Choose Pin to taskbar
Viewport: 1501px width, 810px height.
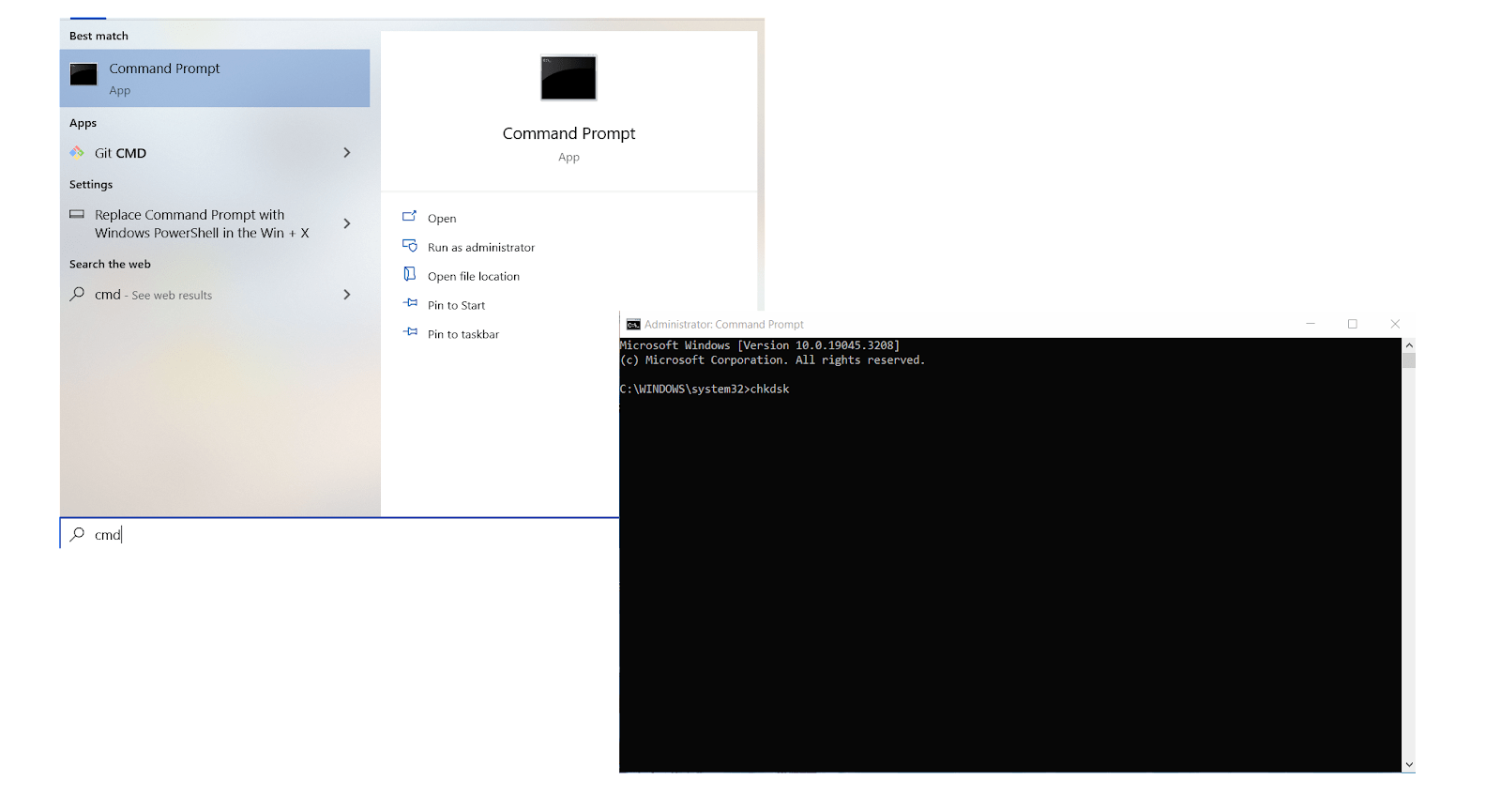coord(463,335)
